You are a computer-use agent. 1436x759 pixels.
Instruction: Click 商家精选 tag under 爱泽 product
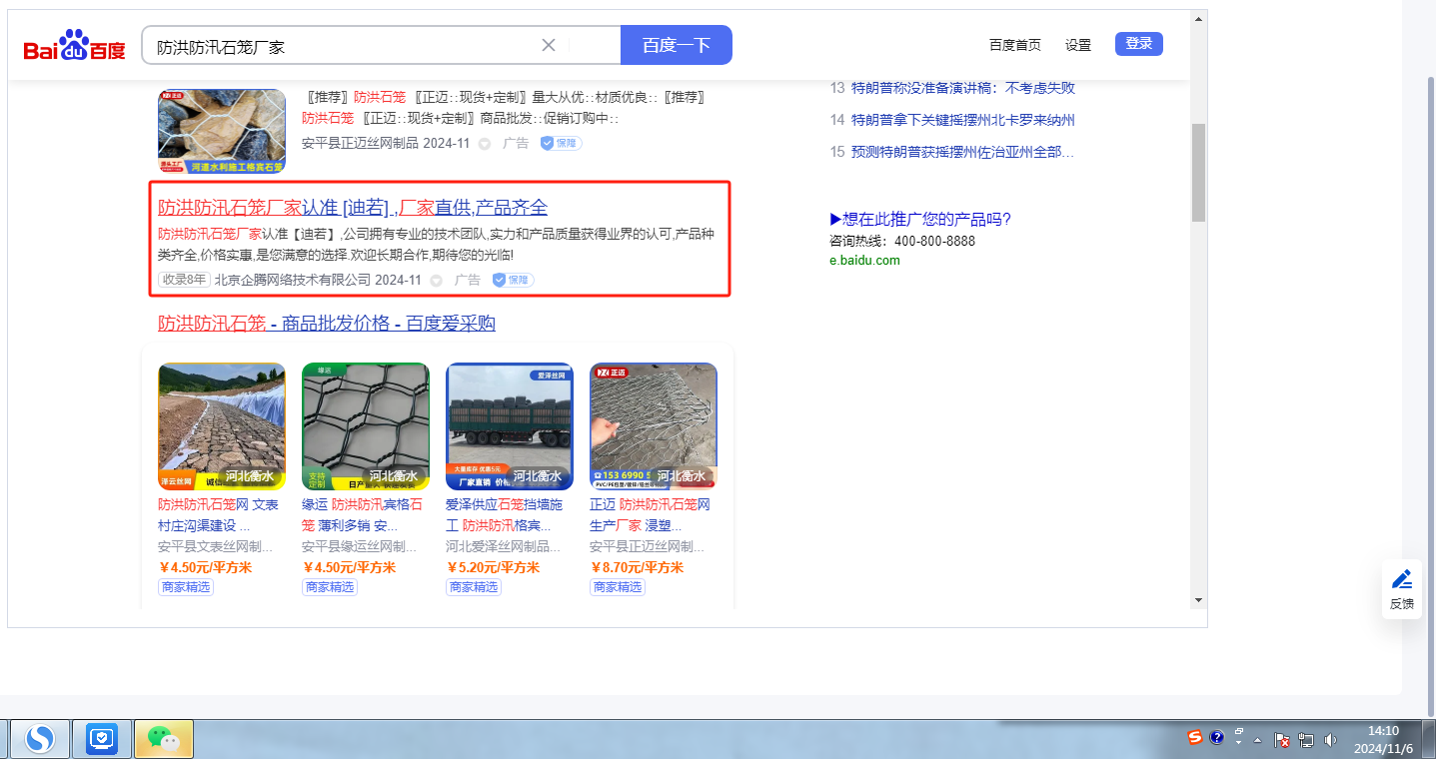[x=474, y=587]
